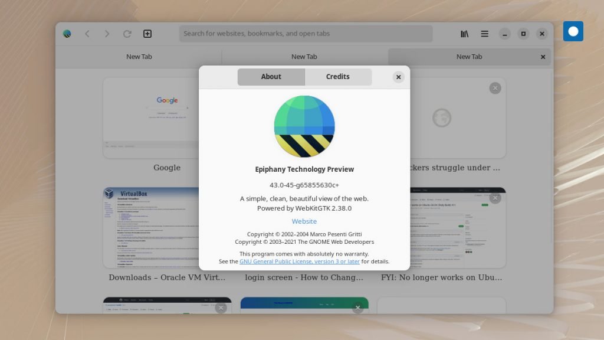Switch to the first New Tab
604x340 pixels.
pos(139,57)
